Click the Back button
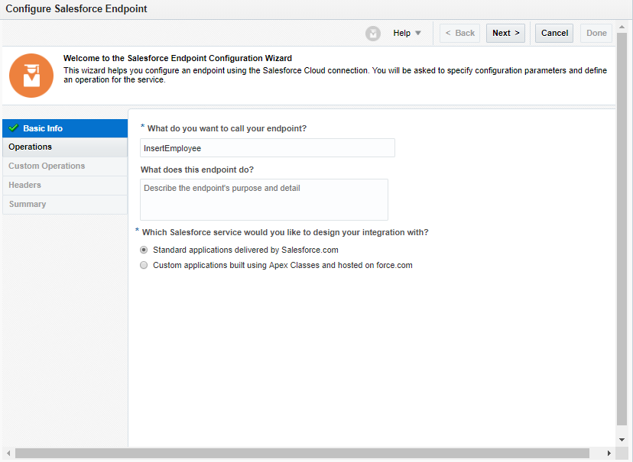 [x=459, y=33]
